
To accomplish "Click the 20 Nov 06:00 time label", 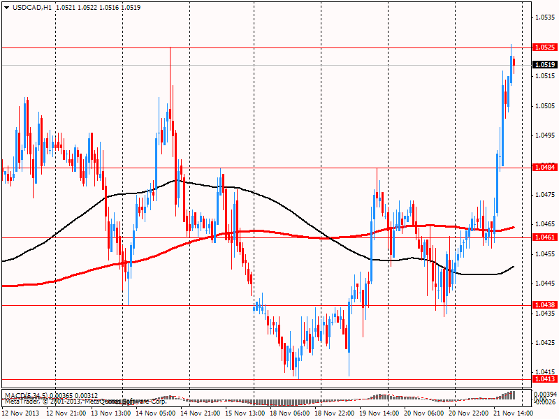I will 424,413.
